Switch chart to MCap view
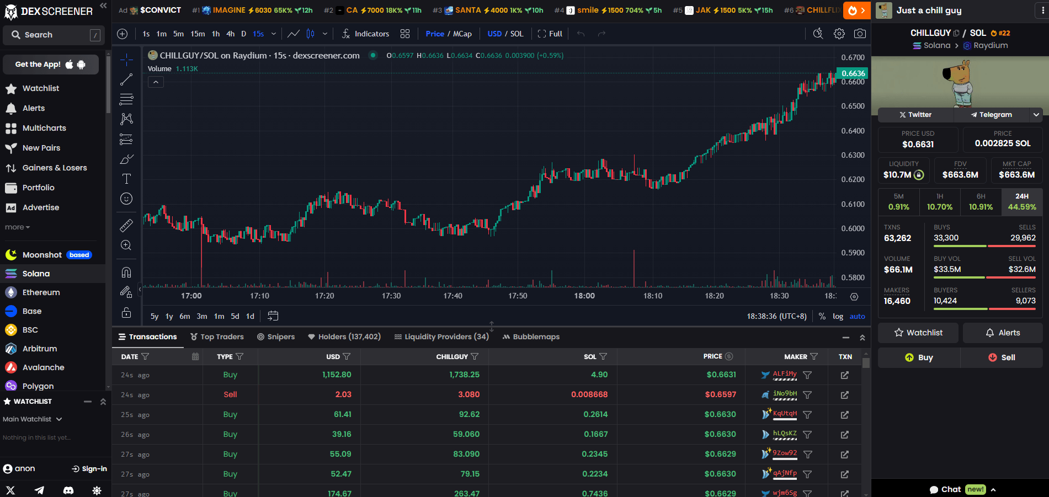This screenshot has height=497, width=1049. (x=462, y=34)
